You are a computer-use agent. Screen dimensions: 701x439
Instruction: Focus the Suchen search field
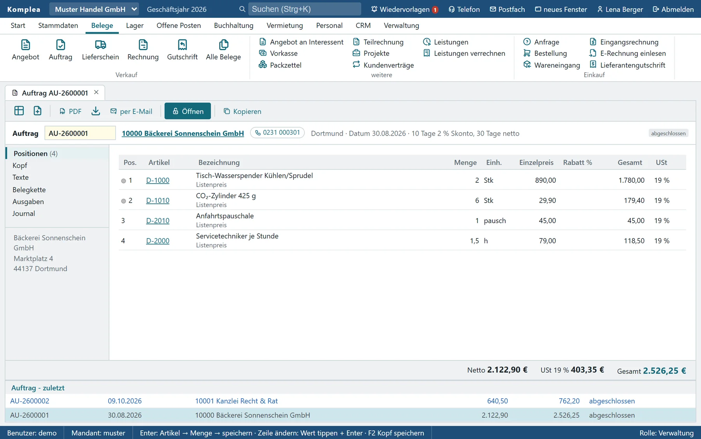[x=305, y=9]
